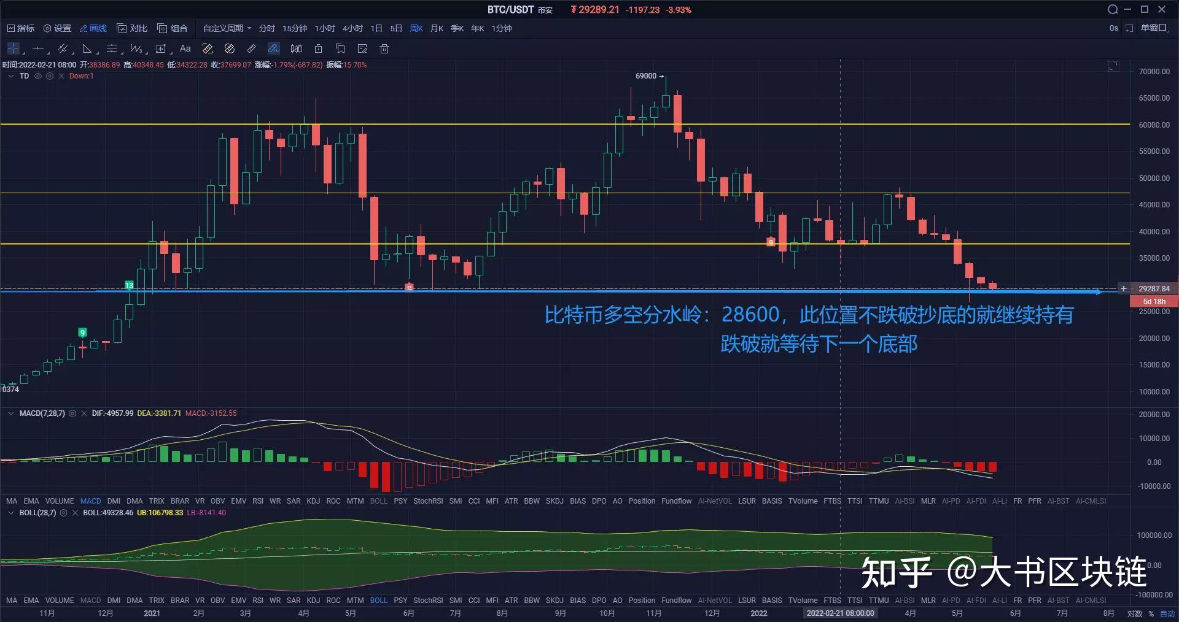Open the 自定义周期 custom period dropdown
The image size is (1179, 622).
(225, 28)
